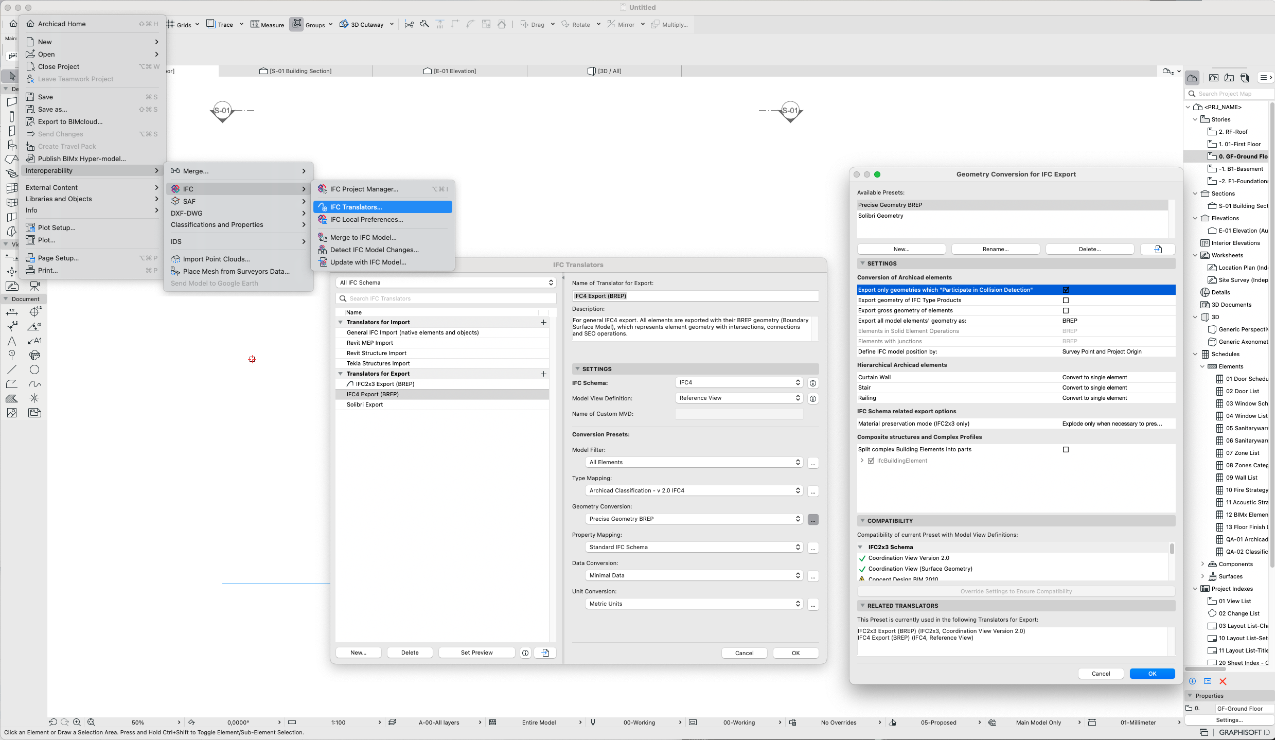Viewport: 1275px width, 740px height.
Task: Choose Save as from File menu
Action: coord(92,109)
